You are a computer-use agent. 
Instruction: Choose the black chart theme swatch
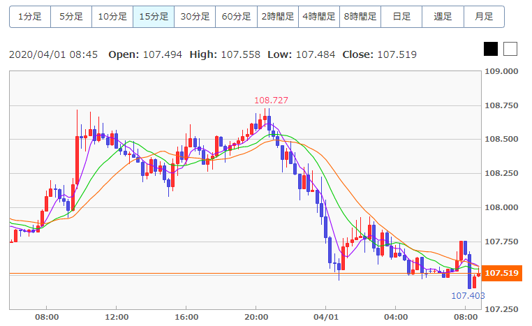(x=491, y=49)
